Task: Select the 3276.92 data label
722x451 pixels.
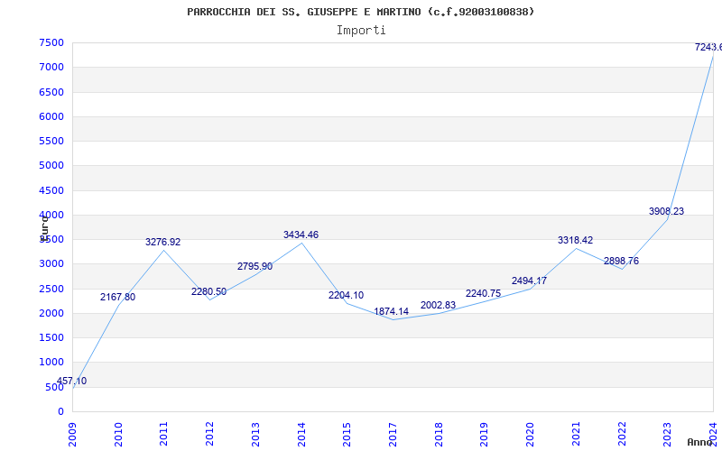Action: 163,242
